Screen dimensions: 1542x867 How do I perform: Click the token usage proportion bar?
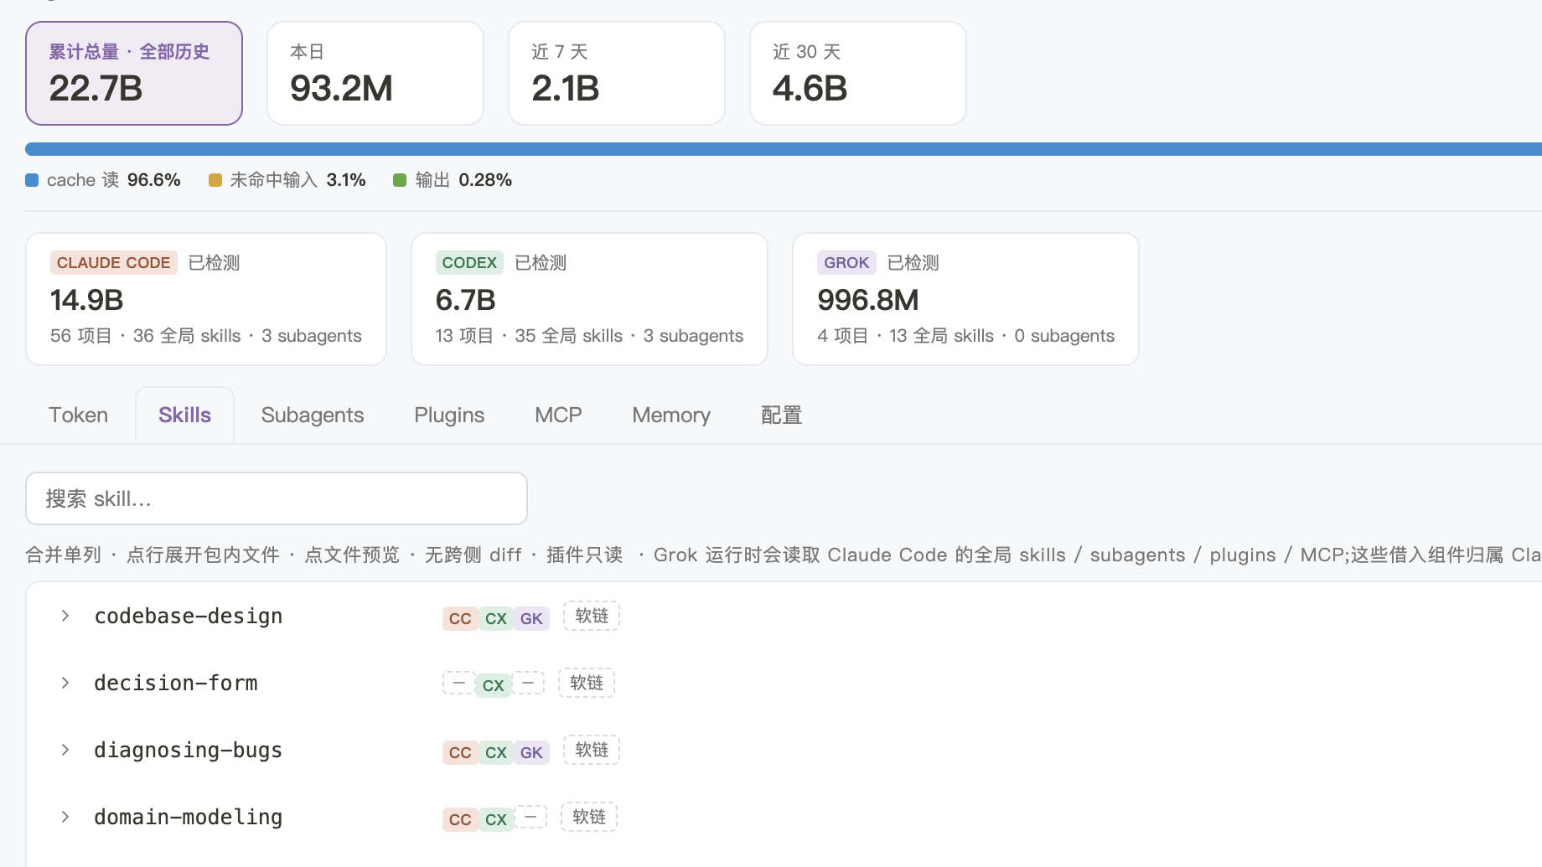coord(784,149)
